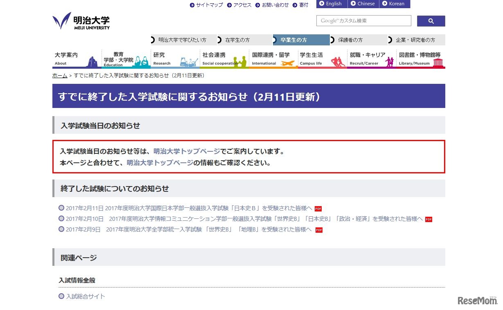Click the arrow icon beside アクセス

point(230,5)
